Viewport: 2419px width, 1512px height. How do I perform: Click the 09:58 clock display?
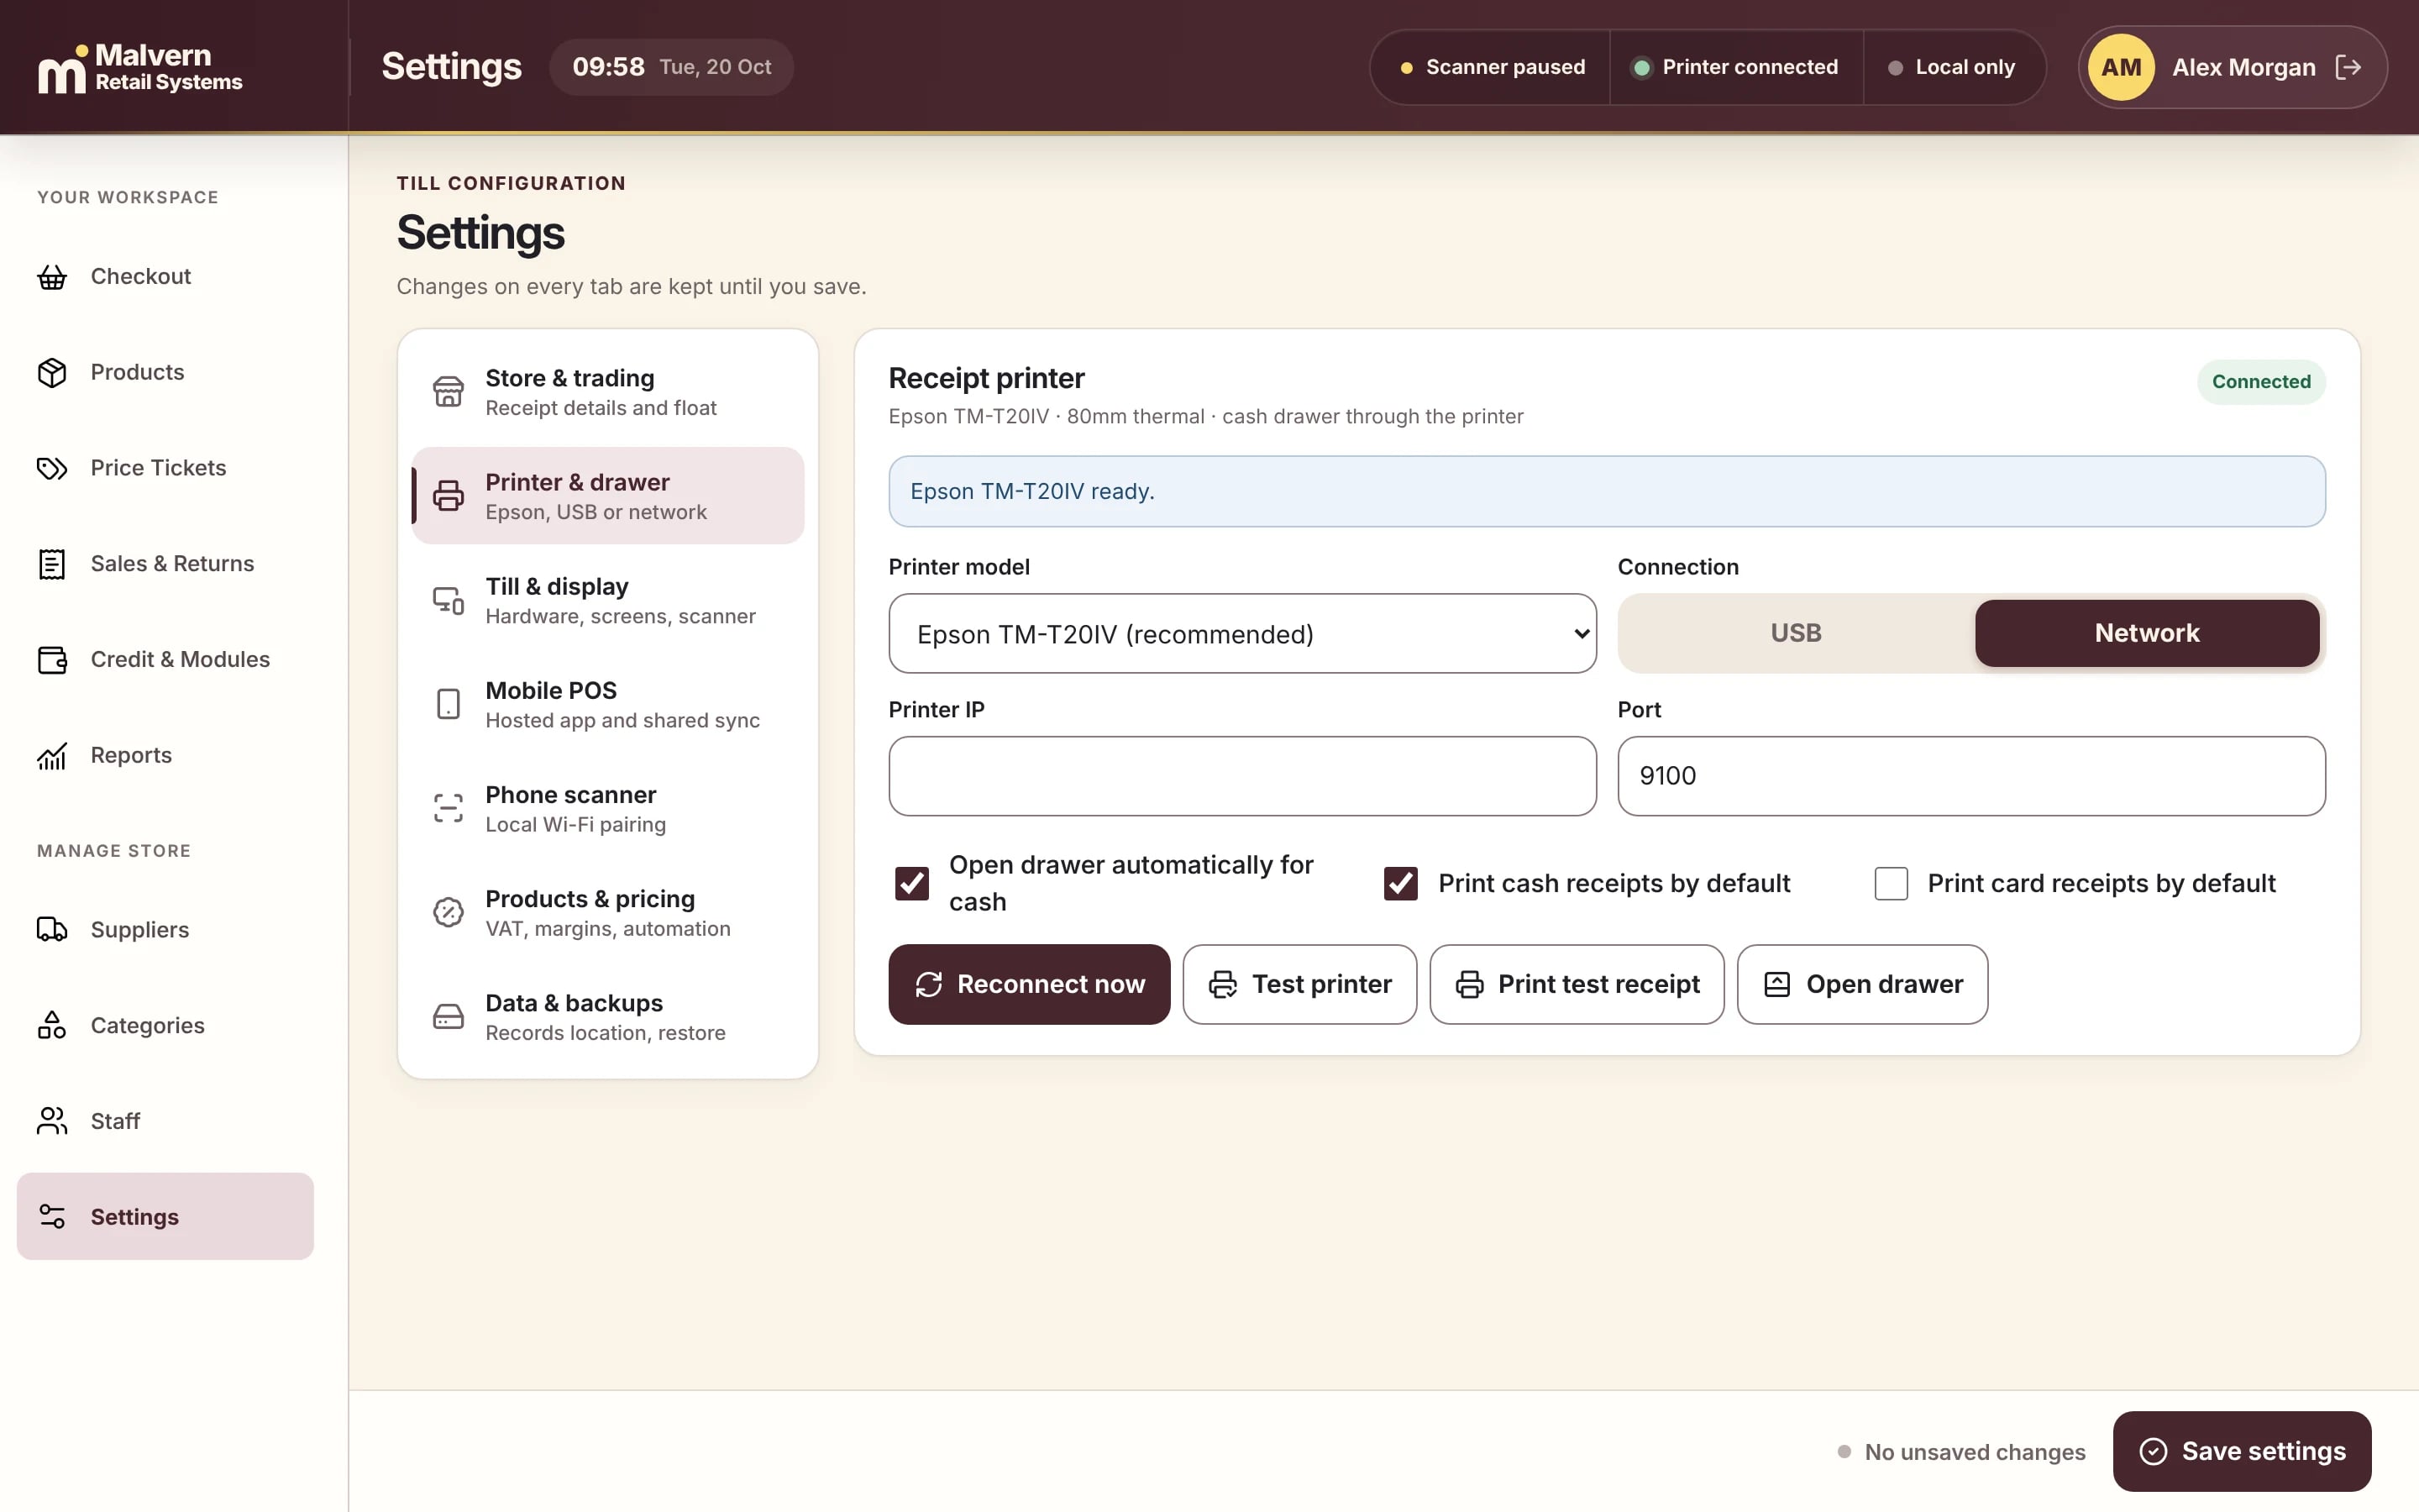(x=608, y=67)
